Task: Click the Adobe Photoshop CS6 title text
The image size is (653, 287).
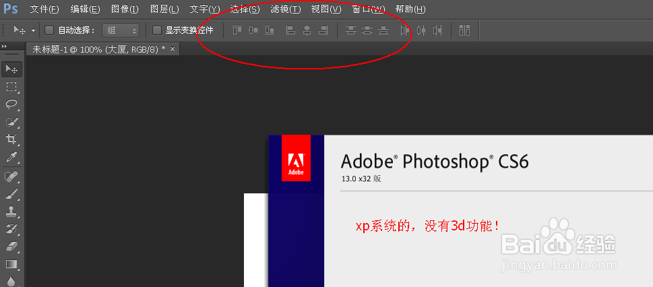Action: (x=435, y=161)
